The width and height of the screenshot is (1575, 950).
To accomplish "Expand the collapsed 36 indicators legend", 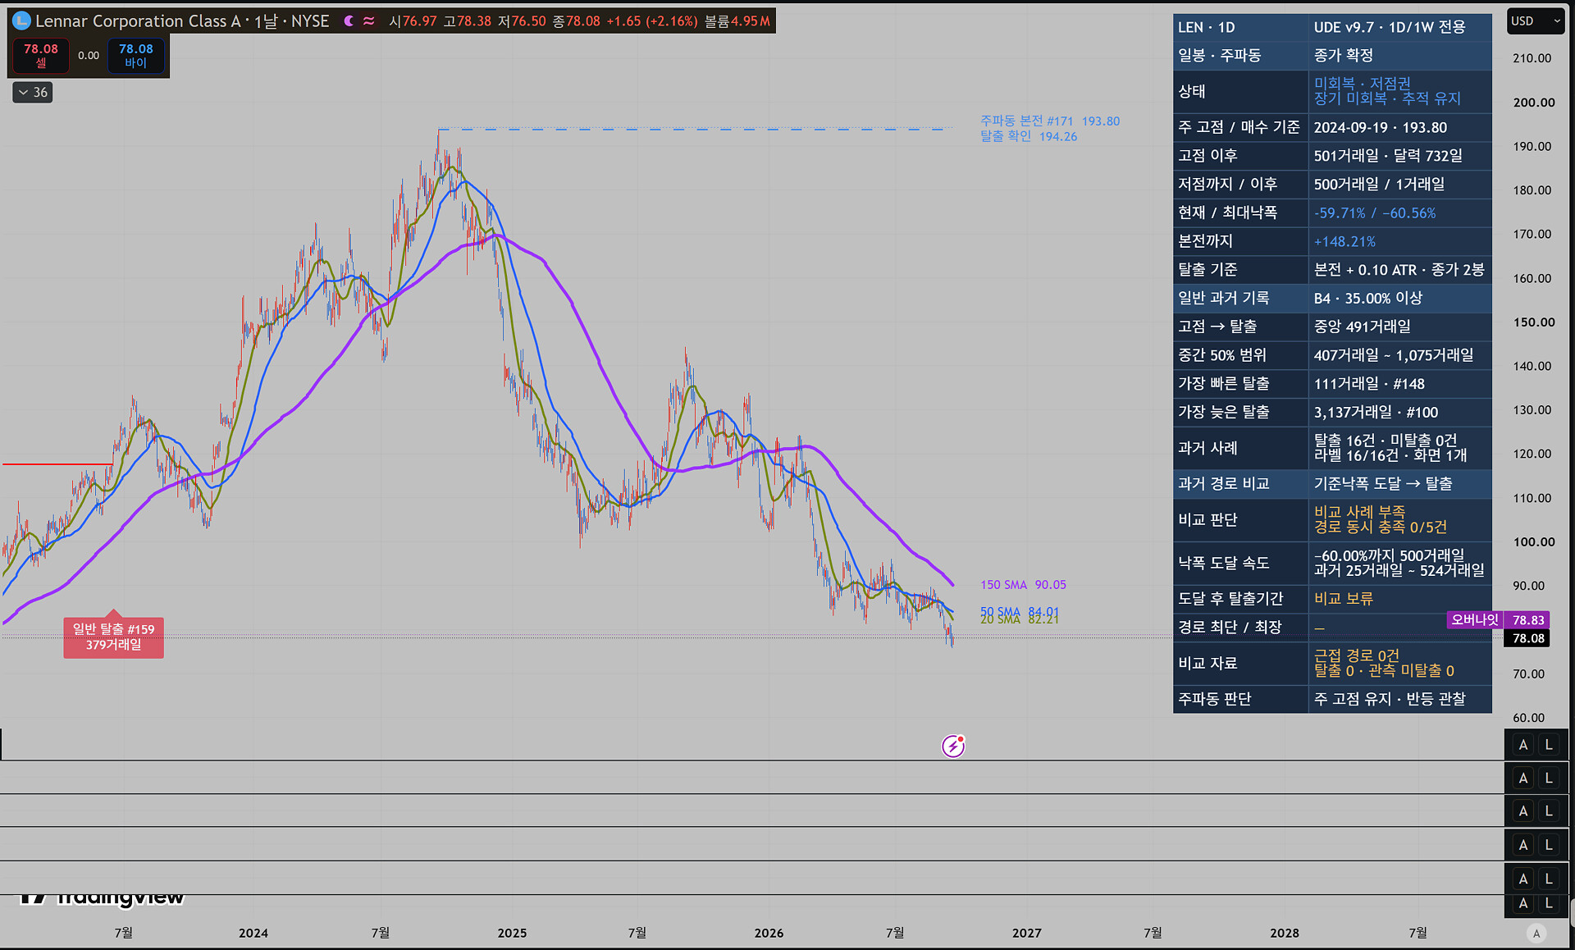I will 33,93.
